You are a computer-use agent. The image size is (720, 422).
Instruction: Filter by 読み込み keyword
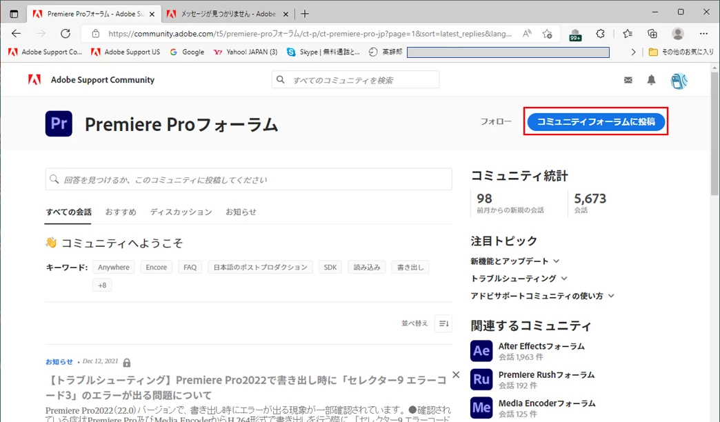(367, 268)
